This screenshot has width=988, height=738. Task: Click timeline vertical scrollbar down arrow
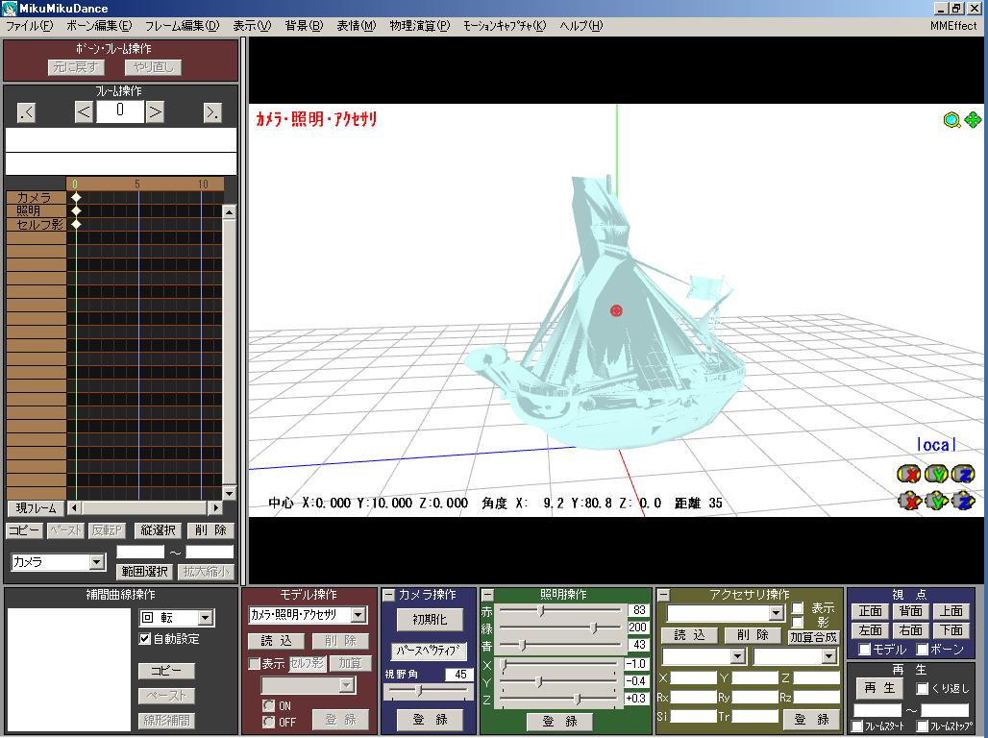point(230,494)
